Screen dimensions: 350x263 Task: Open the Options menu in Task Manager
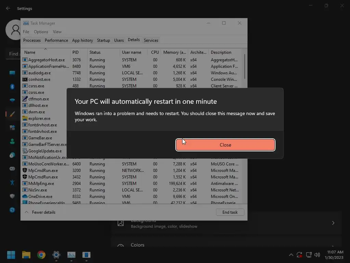click(41, 32)
